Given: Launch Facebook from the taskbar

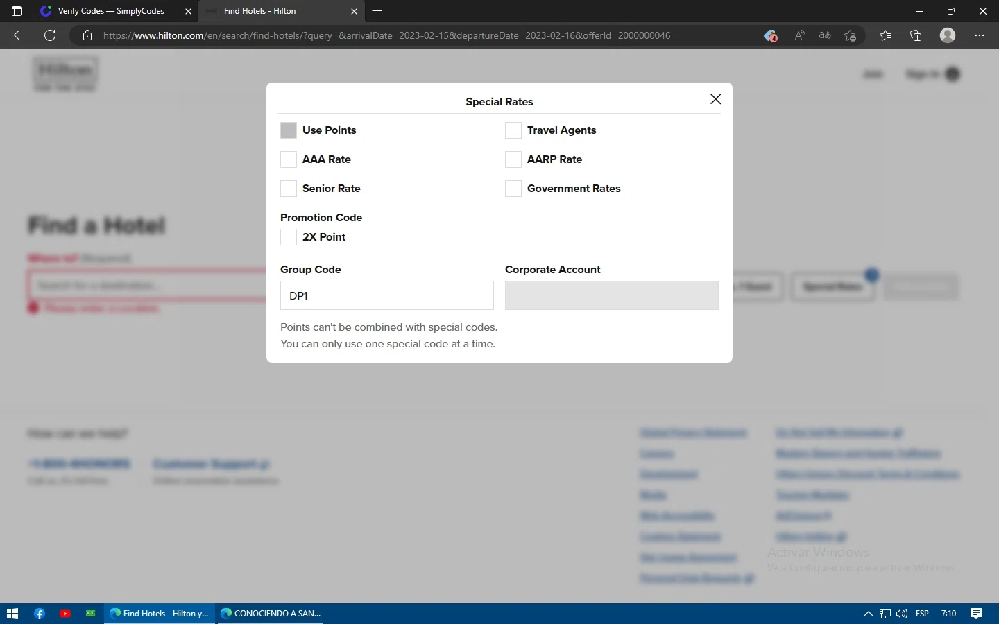Looking at the screenshot, I should 40,614.
